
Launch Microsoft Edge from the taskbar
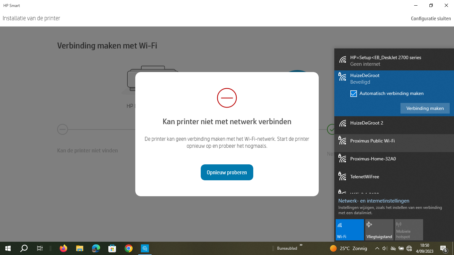click(x=96, y=248)
